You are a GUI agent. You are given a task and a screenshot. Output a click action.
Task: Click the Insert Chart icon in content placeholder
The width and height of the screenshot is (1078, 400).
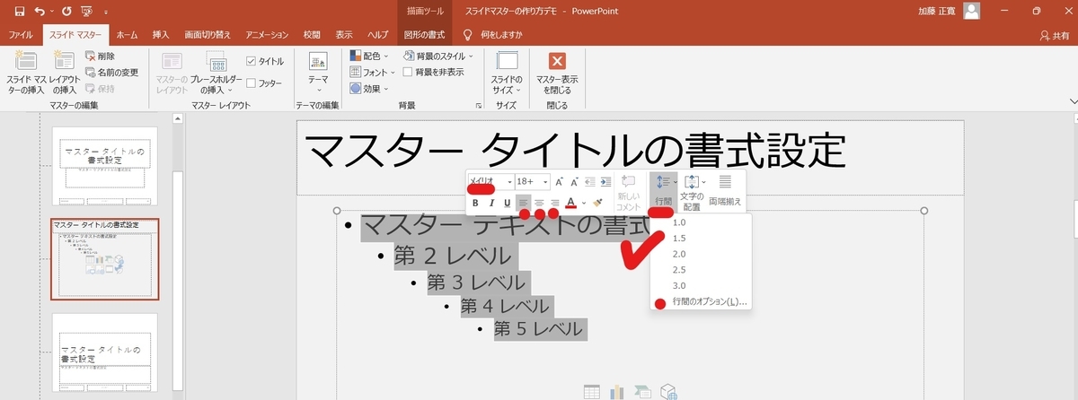[x=617, y=391]
